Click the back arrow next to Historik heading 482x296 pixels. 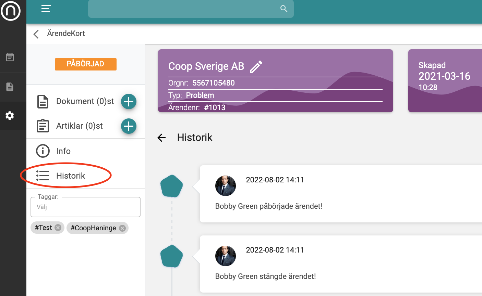[161, 138]
